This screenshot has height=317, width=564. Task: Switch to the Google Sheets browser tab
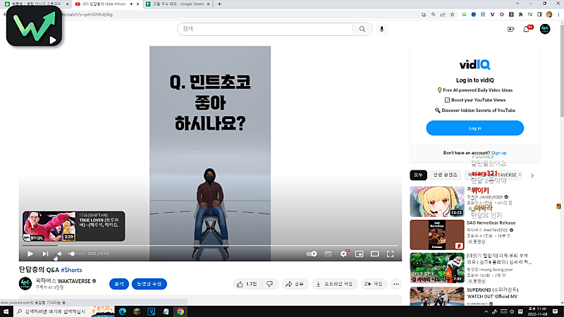tap(178, 4)
